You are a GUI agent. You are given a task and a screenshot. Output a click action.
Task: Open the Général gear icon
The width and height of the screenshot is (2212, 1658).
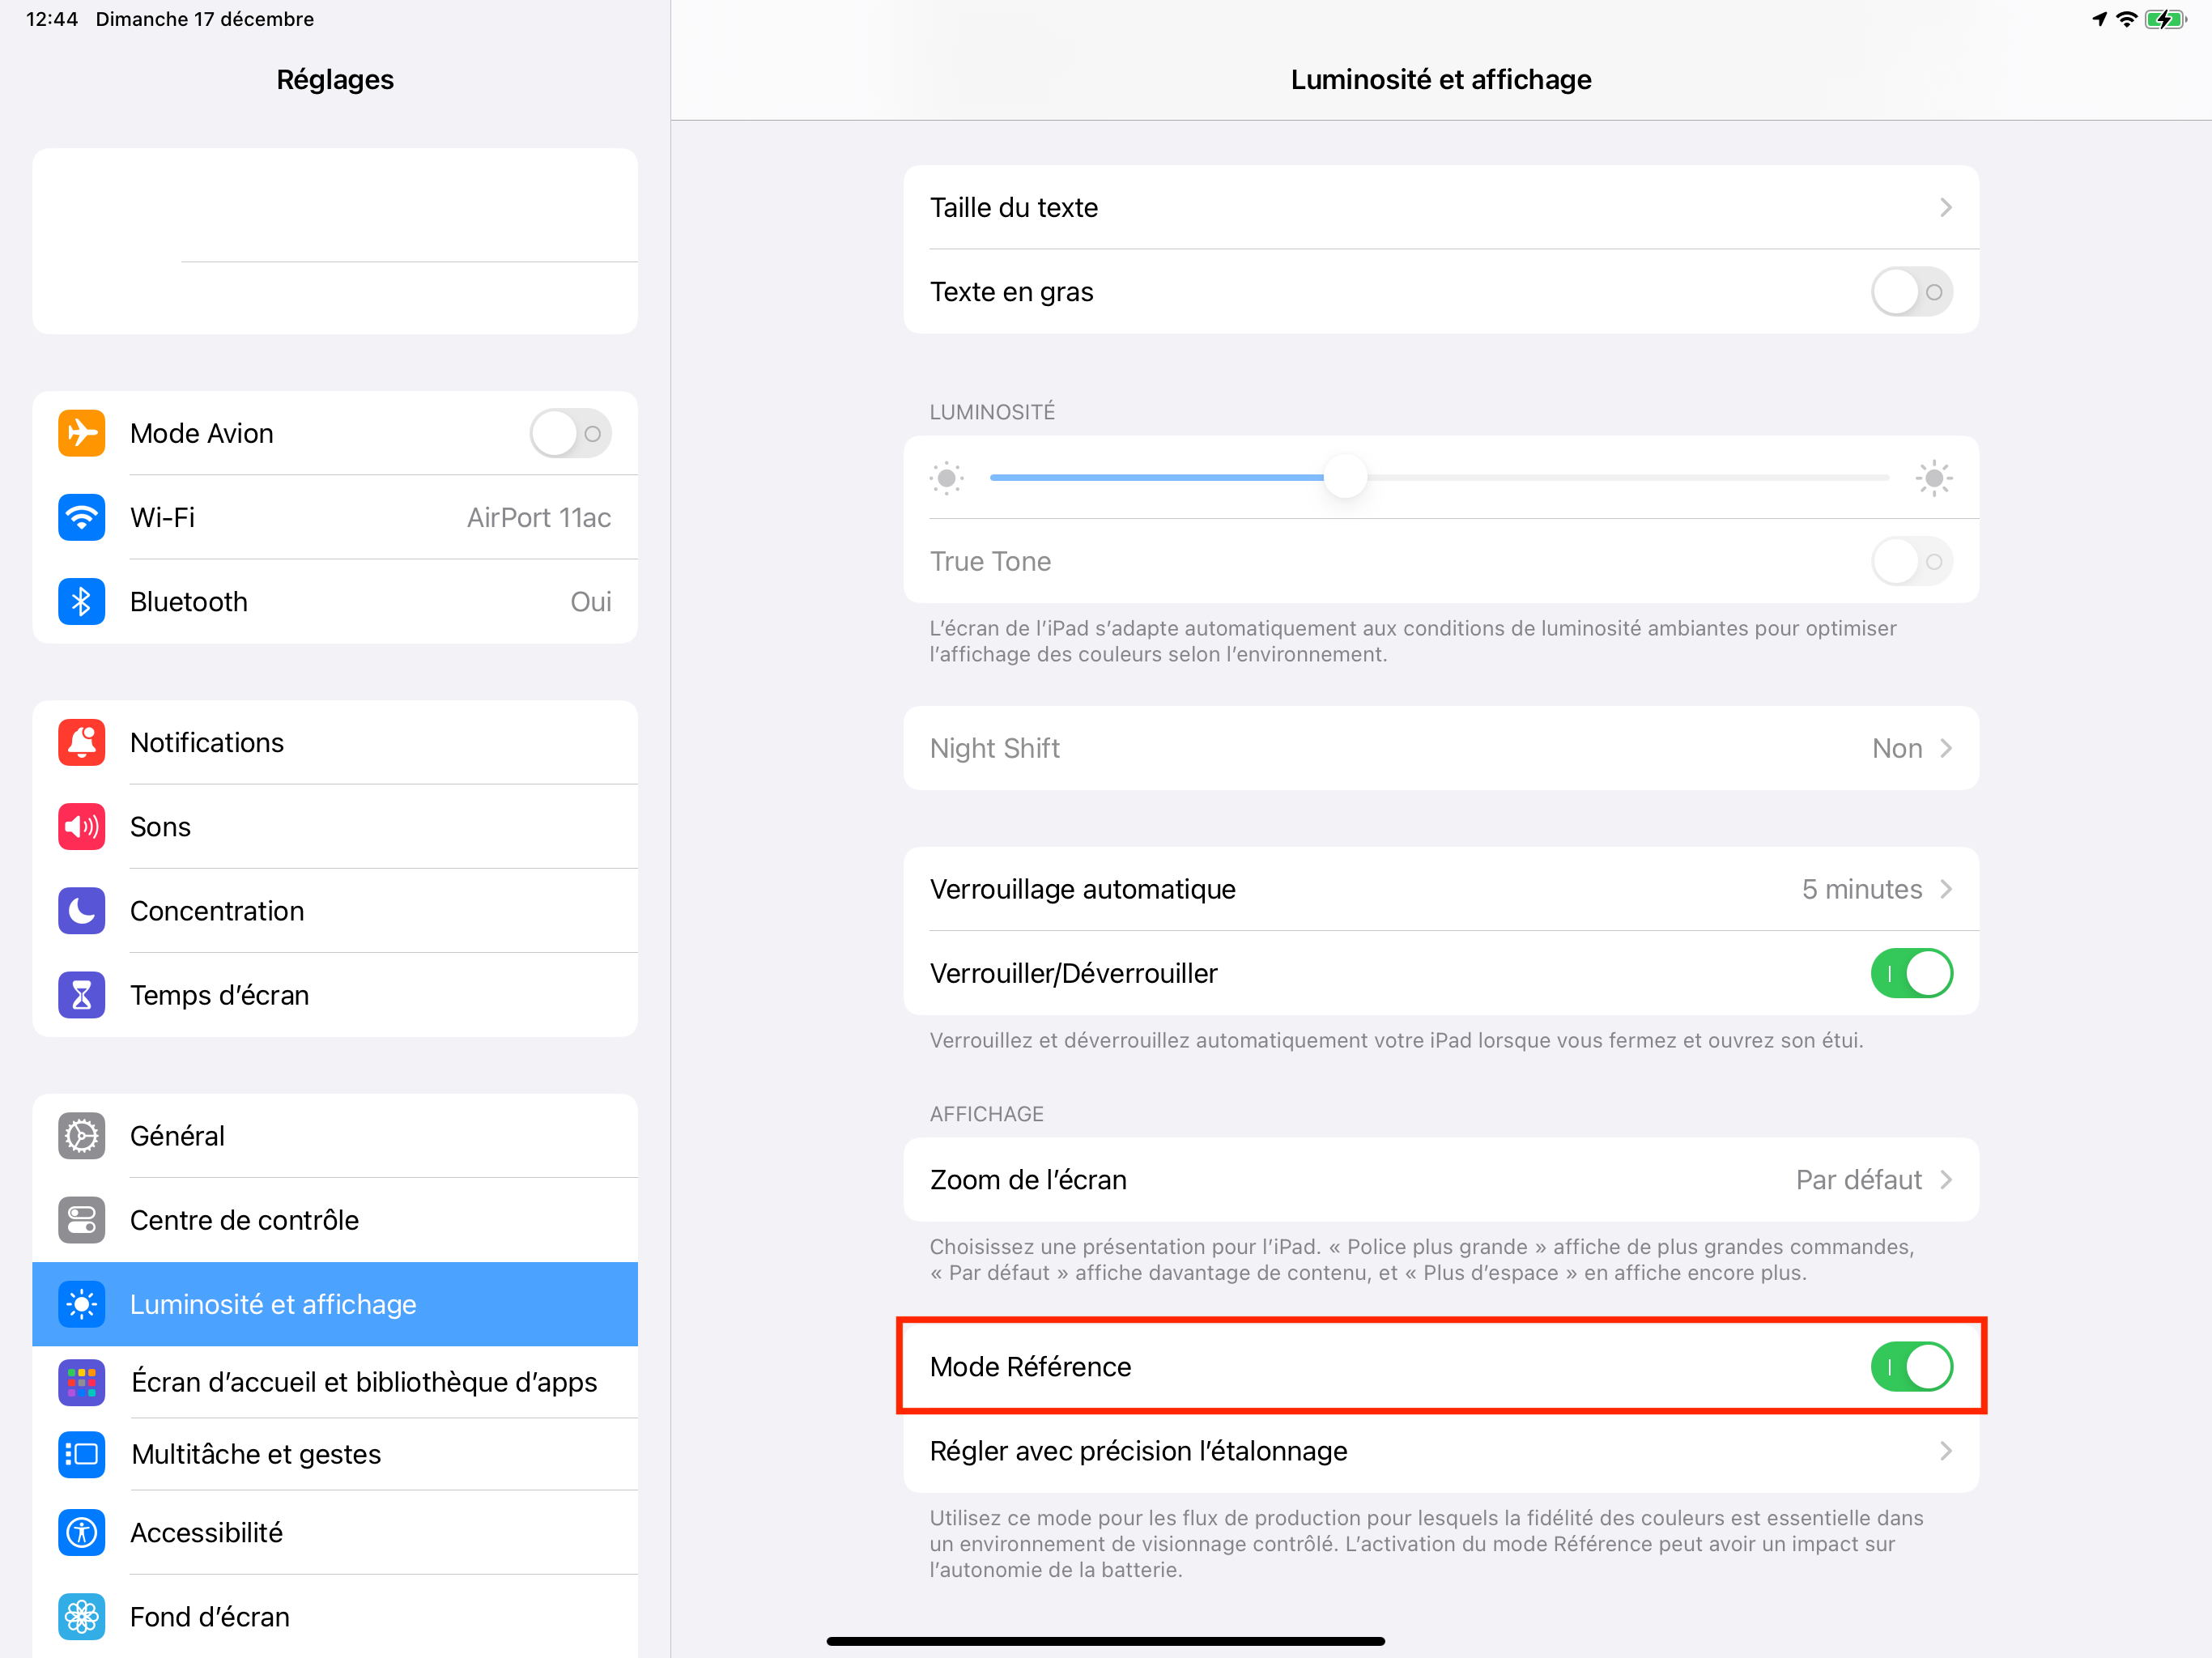point(81,1135)
